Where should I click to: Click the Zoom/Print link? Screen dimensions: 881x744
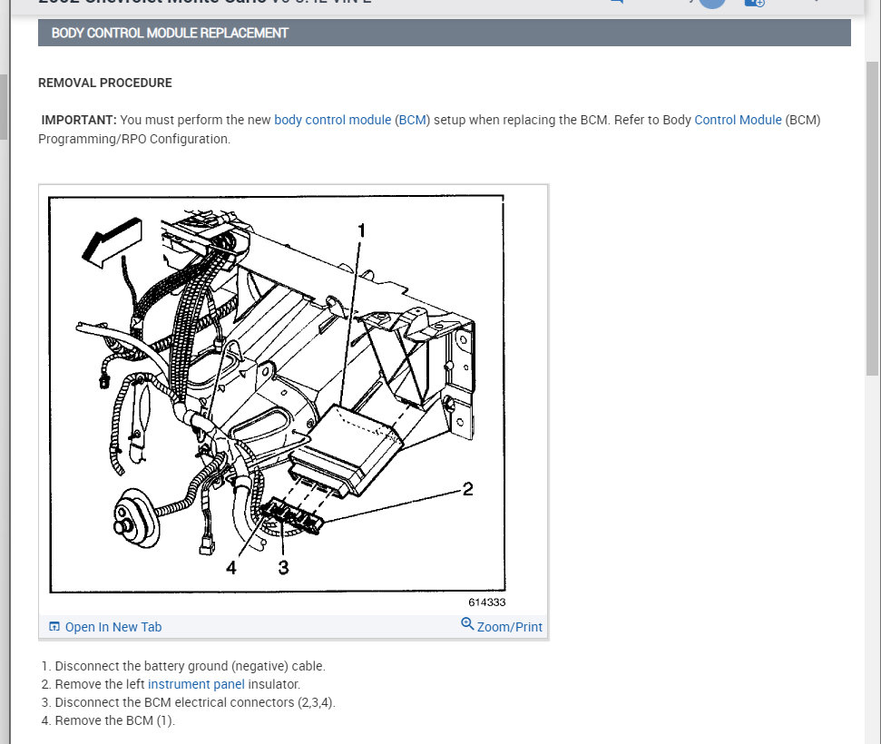(x=510, y=627)
